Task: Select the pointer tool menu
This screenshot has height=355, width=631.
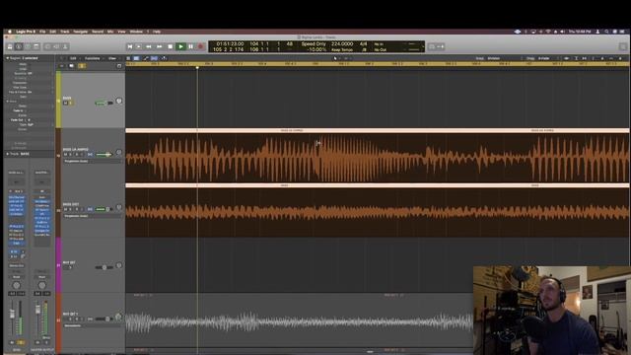Action: tap(335, 58)
